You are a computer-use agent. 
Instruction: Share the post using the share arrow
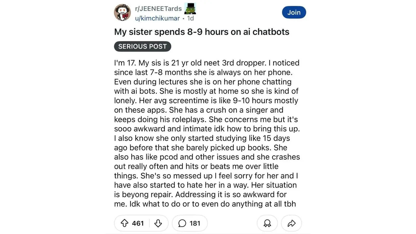[291, 223]
